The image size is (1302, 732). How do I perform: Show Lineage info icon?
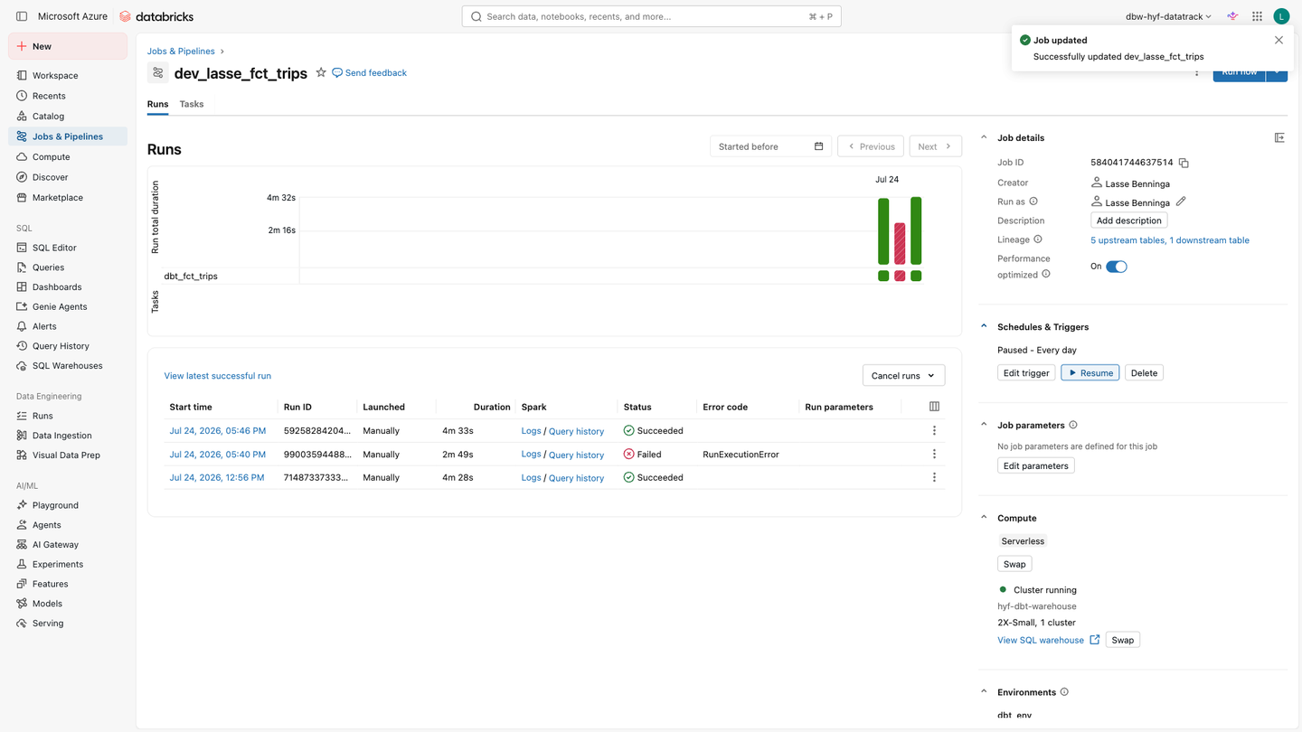pyautogui.click(x=1038, y=239)
